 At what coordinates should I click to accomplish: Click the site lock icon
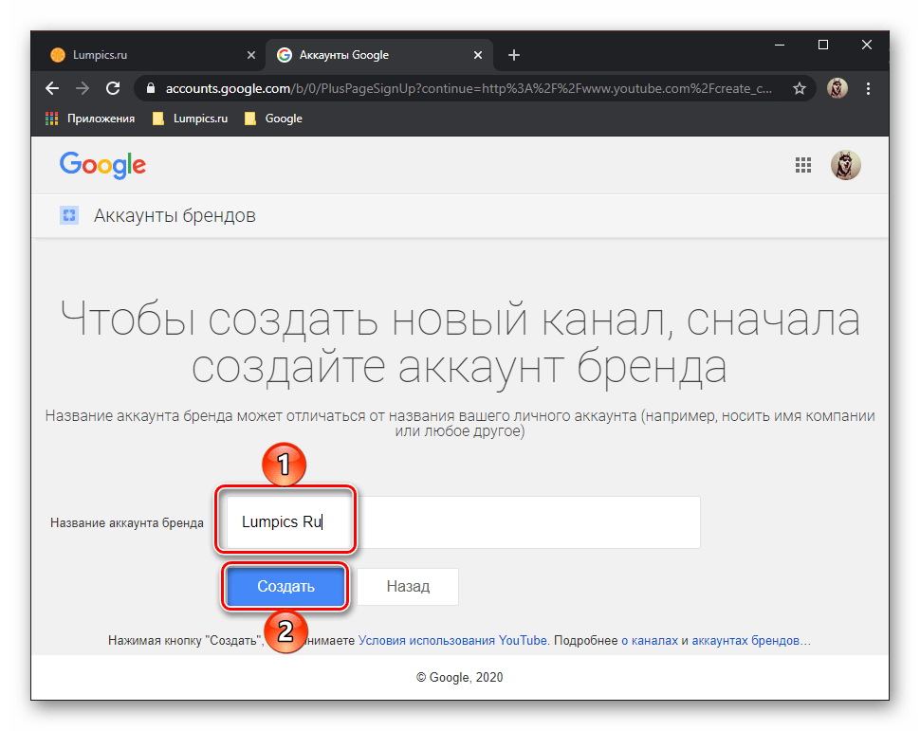(151, 88)
